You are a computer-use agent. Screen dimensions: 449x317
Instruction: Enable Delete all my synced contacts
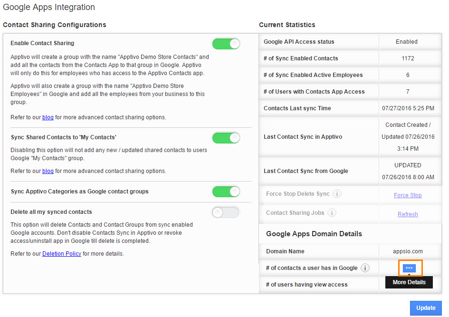225,212
